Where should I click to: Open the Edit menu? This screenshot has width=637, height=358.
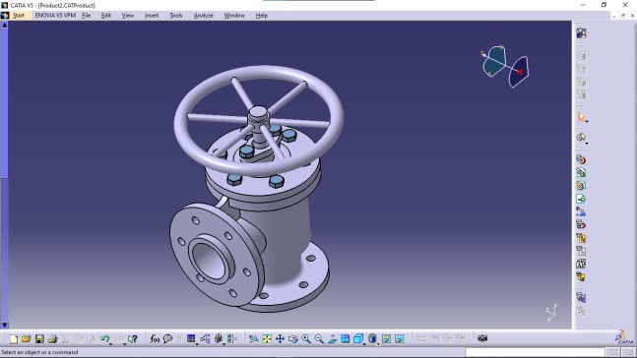[106, 16]
